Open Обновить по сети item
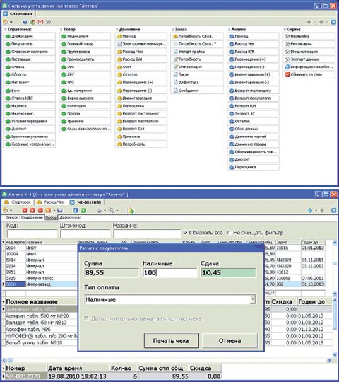This screenshot has height=382, width=339. tap(309, 74)
